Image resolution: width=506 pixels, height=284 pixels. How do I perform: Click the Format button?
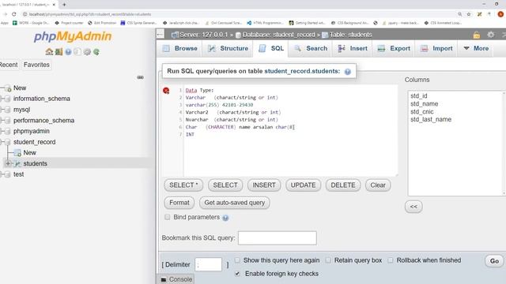tap(179, 203)
